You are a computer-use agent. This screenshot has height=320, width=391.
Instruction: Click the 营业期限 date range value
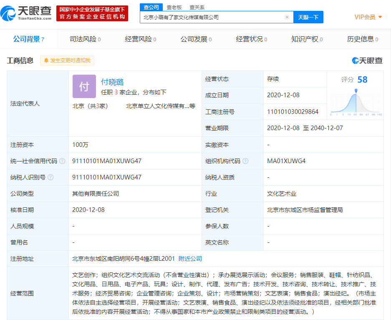click(x=305, y=128)
